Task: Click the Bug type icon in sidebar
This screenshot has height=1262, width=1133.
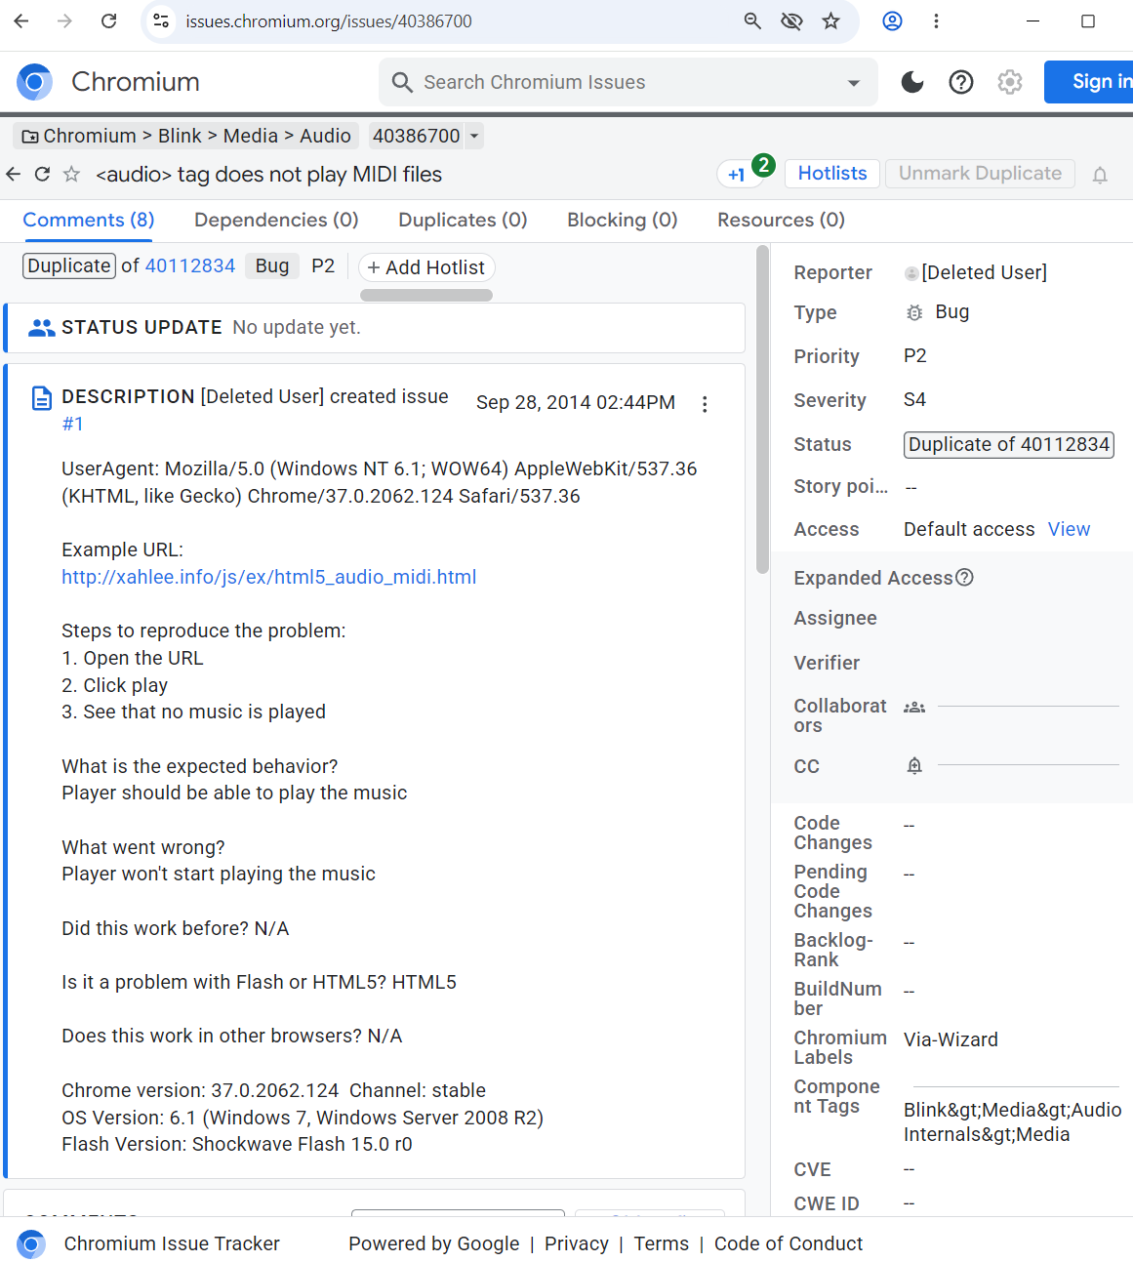Action: point(914,312)
